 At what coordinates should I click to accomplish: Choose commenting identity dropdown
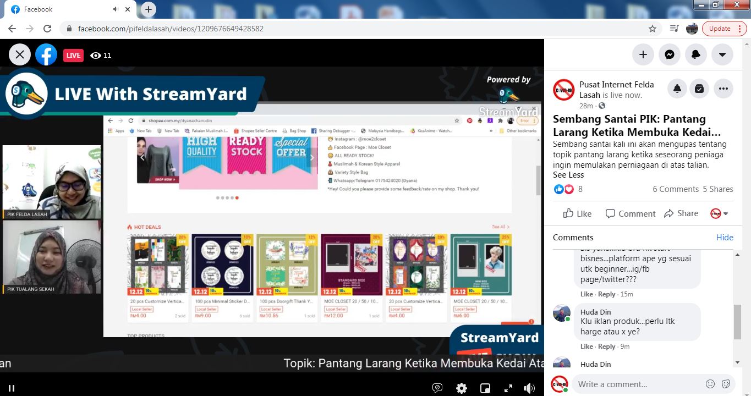(x=719, y=213)
